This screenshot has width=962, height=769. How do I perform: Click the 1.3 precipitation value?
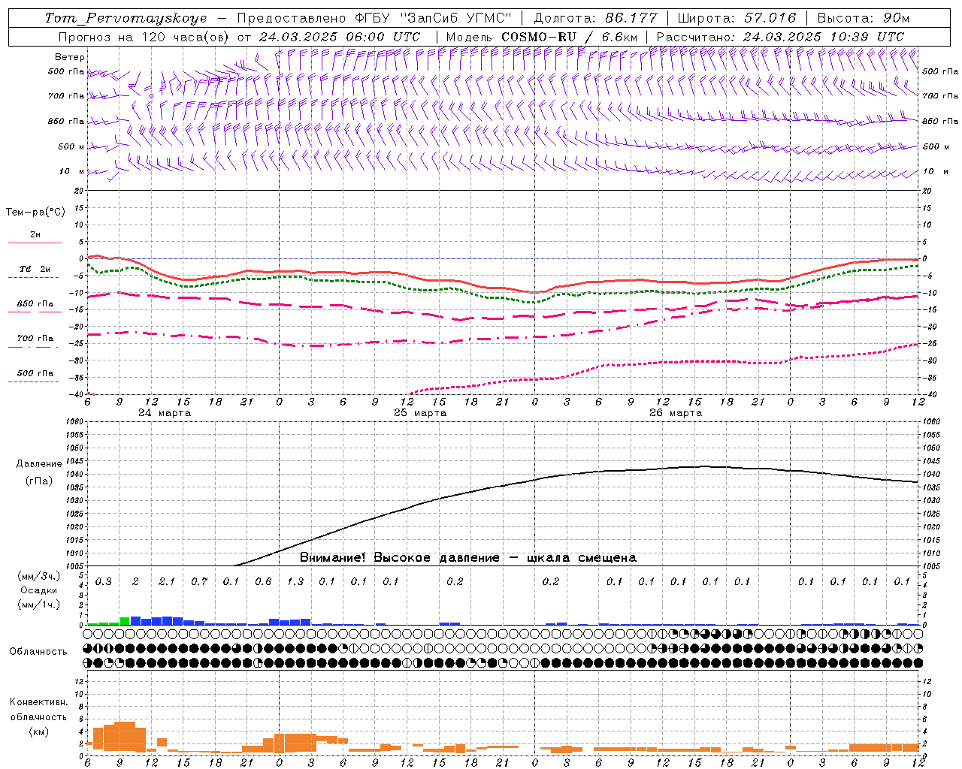[295, 582]
